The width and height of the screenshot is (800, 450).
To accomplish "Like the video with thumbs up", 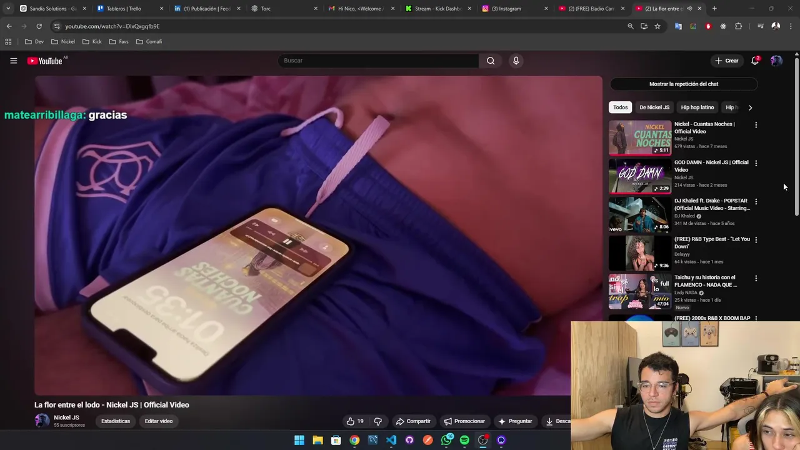I will [354, 421].
